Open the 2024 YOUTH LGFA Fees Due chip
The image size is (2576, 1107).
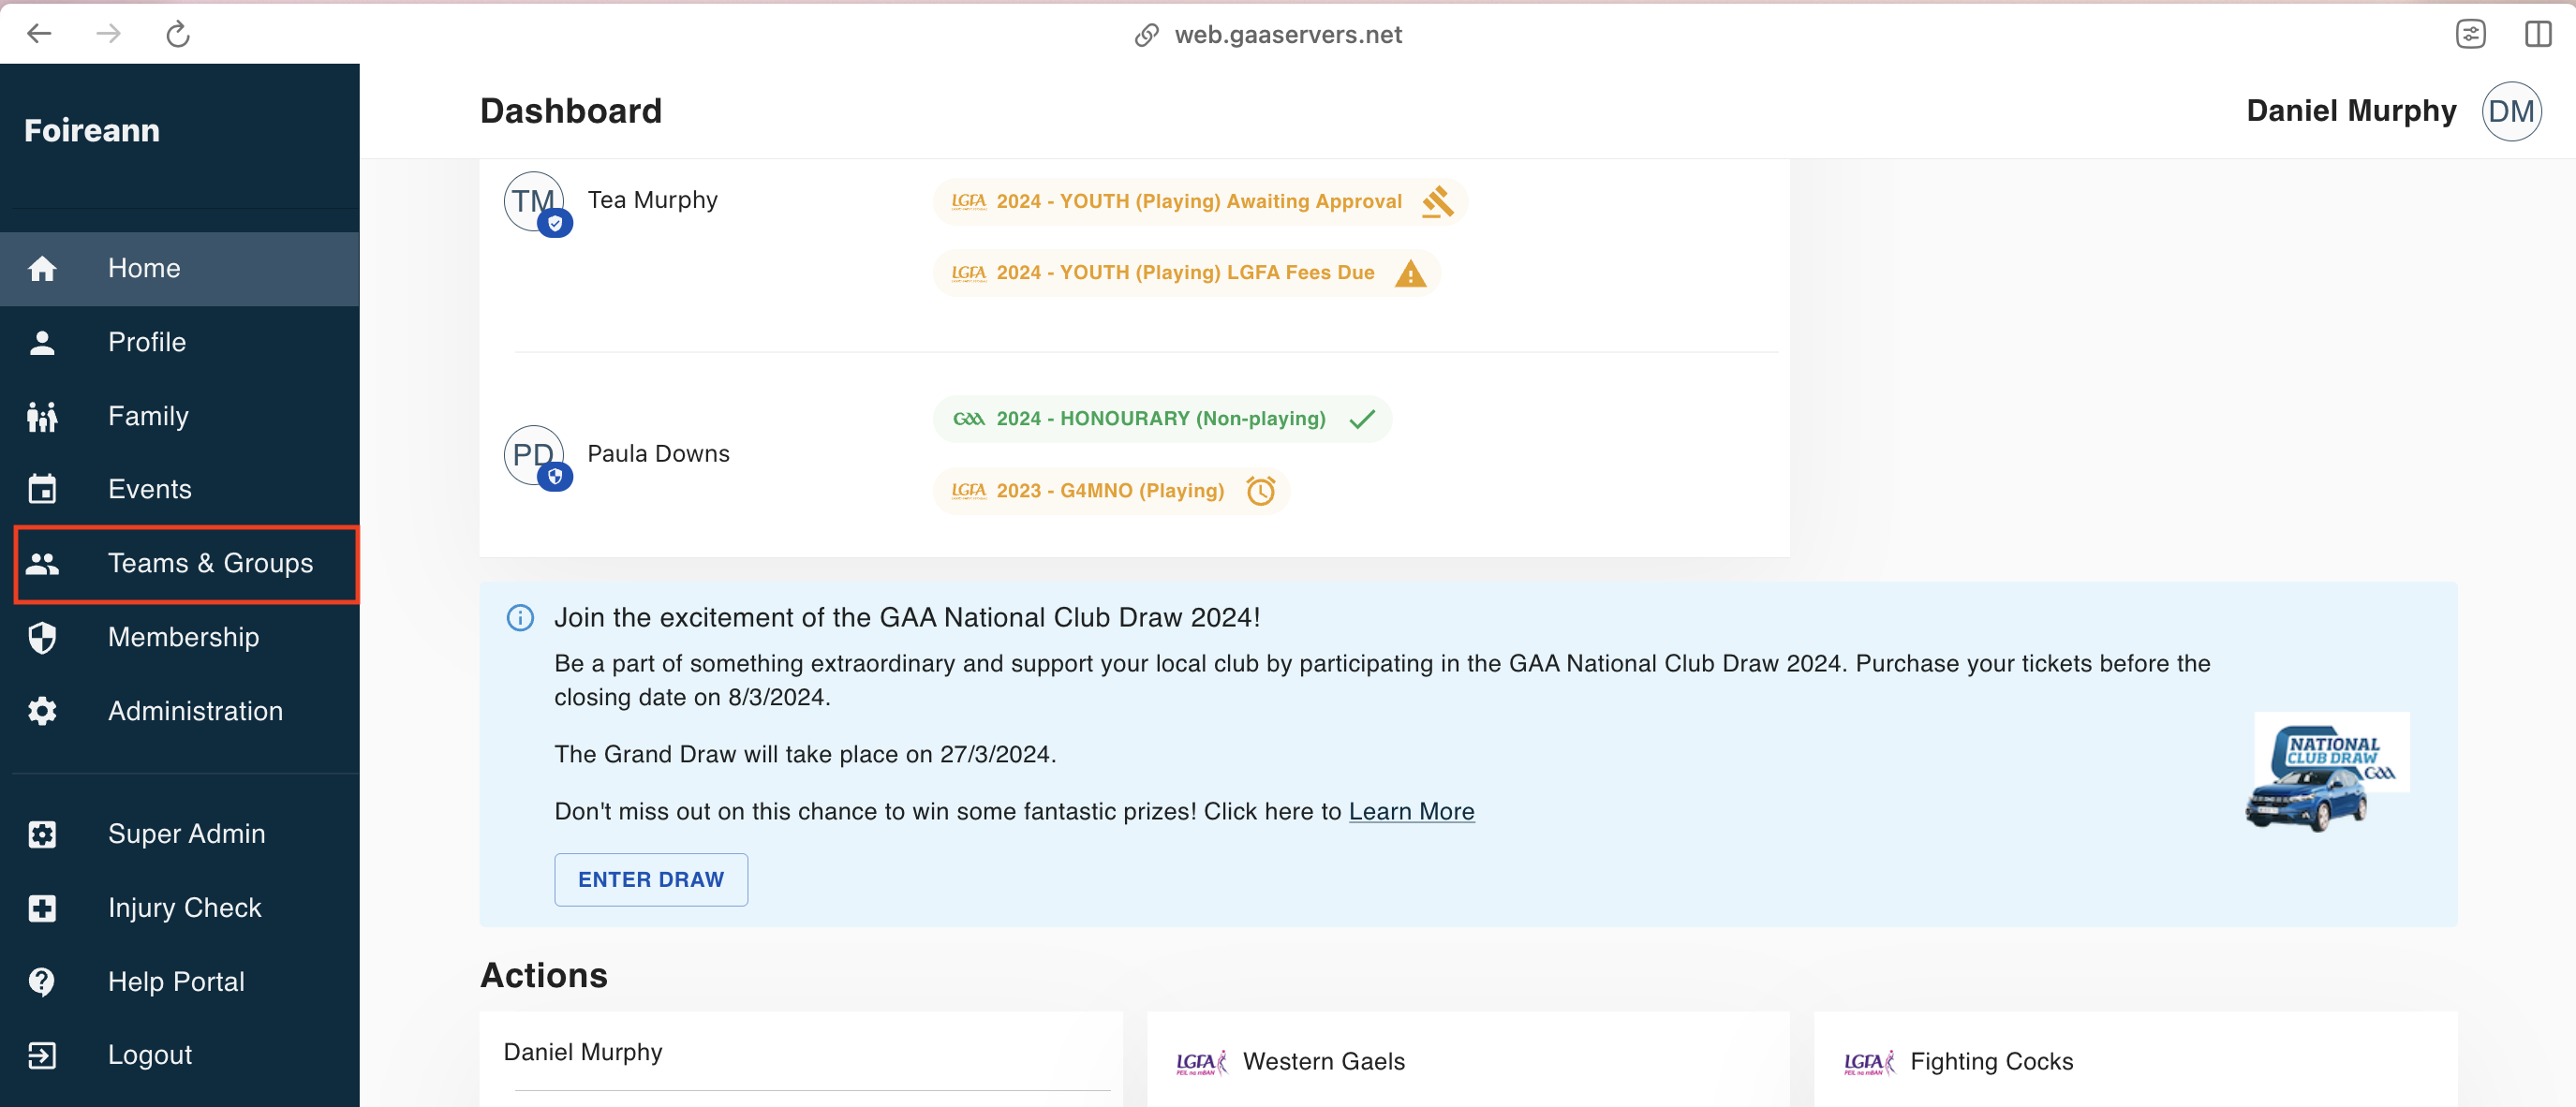(x=1186, y=273)
